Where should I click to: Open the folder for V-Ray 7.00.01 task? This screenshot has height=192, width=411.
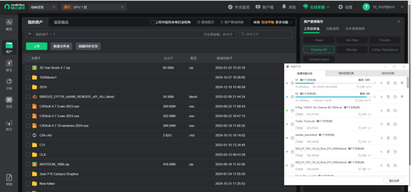point(395,111)
